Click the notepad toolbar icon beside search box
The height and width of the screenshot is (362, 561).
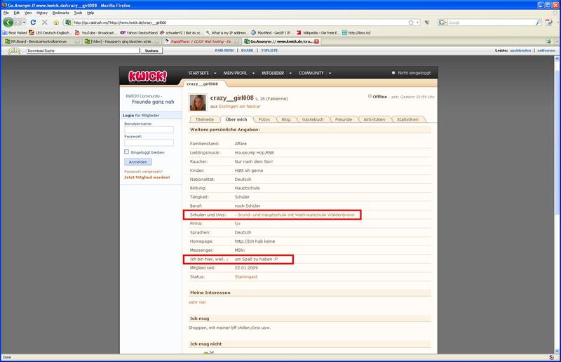point(549,22)
